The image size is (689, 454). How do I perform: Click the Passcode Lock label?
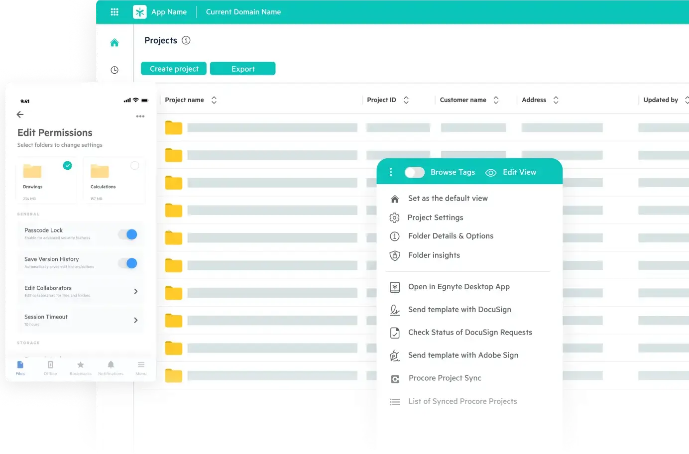(44, 230)
